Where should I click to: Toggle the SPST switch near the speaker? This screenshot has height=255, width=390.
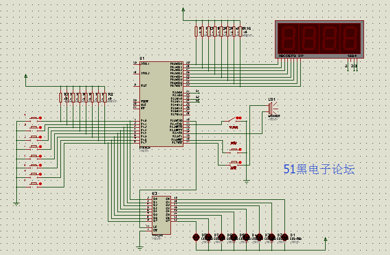231,119
